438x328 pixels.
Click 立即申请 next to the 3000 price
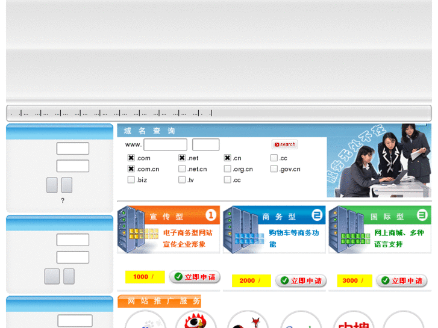[402, 281]
